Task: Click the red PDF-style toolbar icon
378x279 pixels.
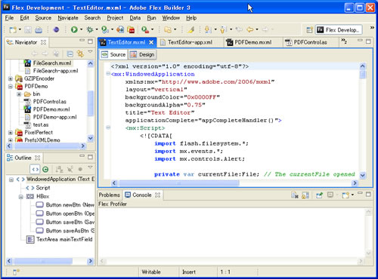Action: click(131, 29)
